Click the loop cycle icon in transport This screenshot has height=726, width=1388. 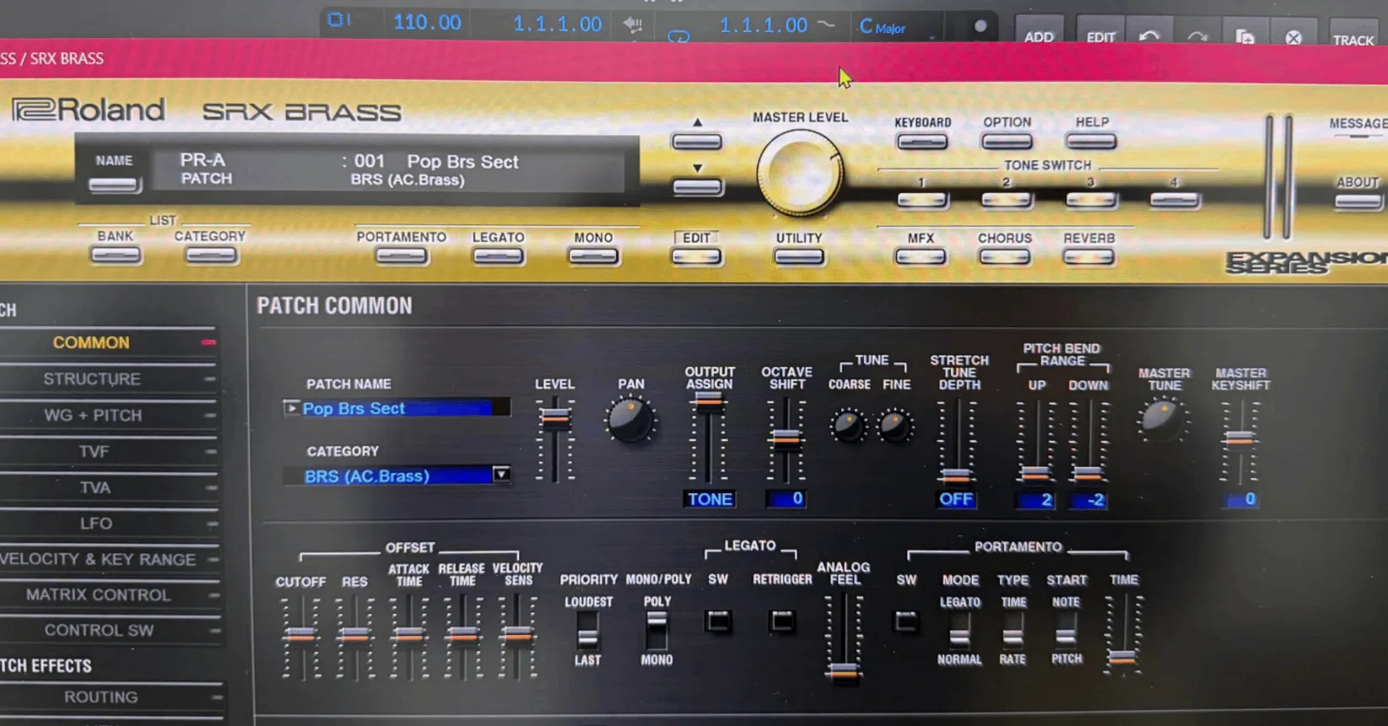pos(678,36)
